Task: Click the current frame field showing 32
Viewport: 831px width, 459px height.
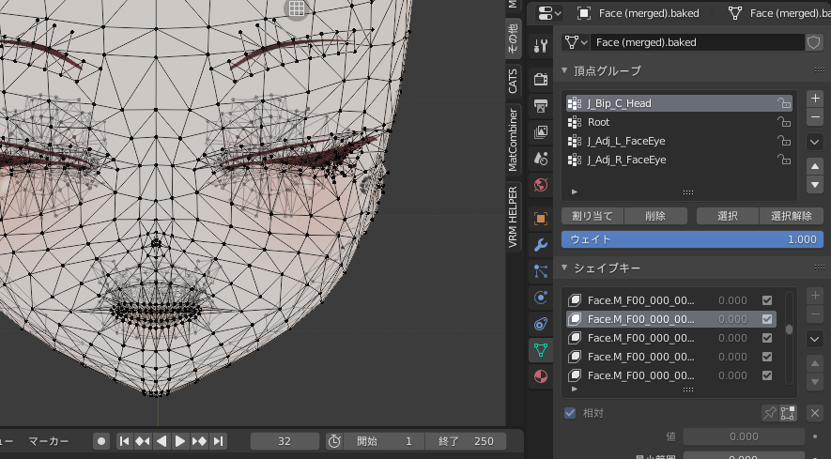Action: (x=285, y=441)
